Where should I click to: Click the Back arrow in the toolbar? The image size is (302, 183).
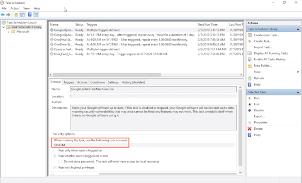point(3,14)
